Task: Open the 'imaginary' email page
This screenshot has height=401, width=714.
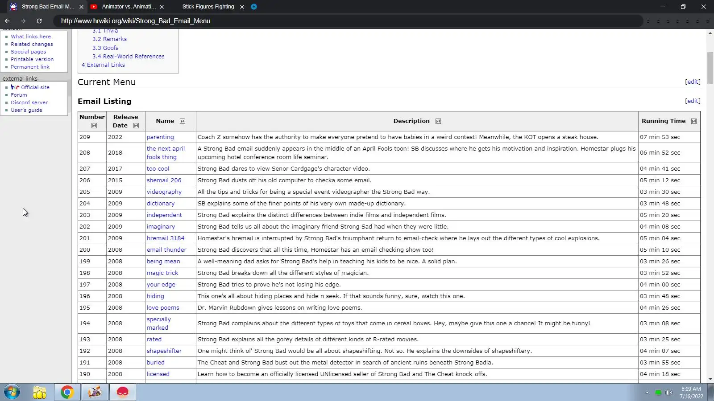Action: pos(161,227)
